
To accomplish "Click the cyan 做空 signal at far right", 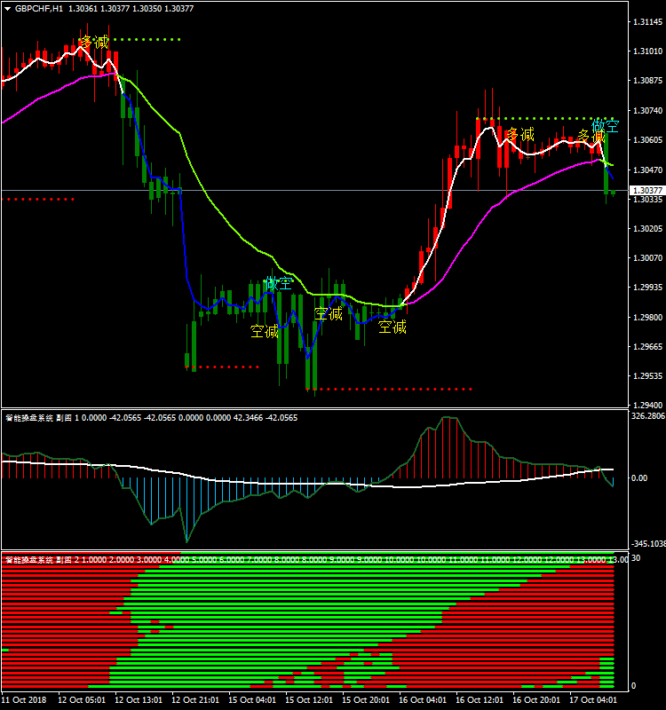I will 606,127.
